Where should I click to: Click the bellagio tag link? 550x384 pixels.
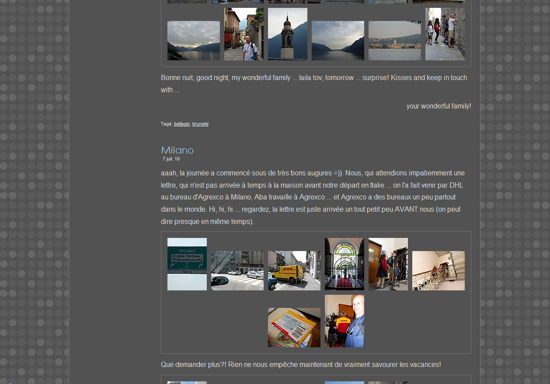coord(181,124)
